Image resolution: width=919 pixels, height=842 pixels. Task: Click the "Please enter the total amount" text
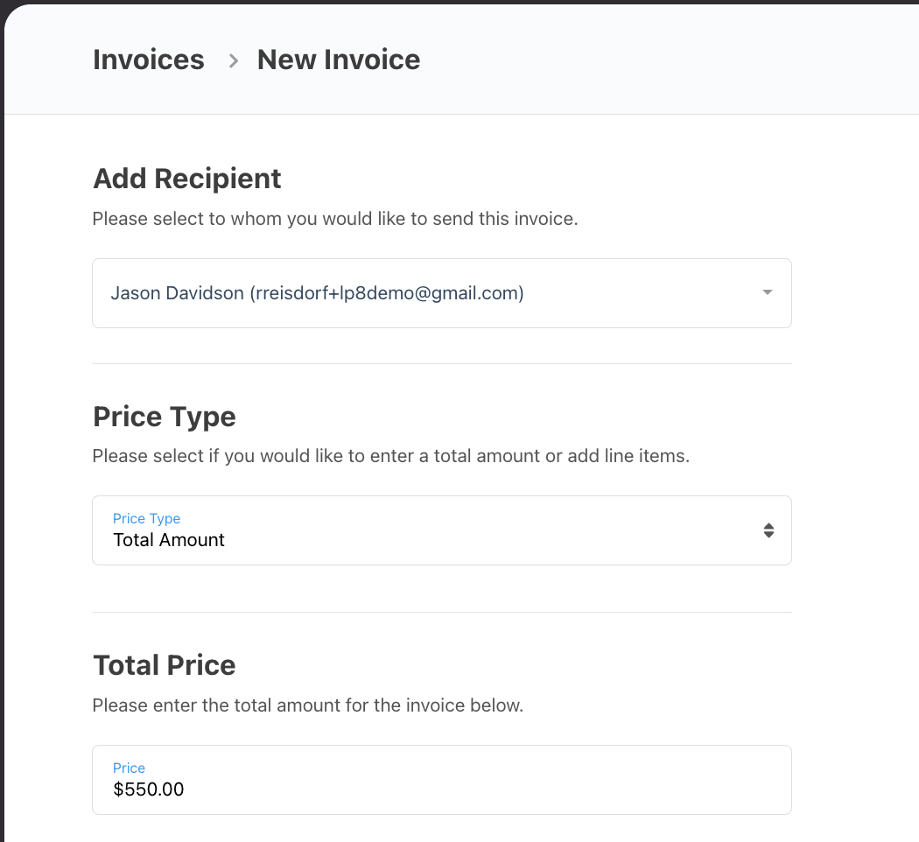point(307,705)
